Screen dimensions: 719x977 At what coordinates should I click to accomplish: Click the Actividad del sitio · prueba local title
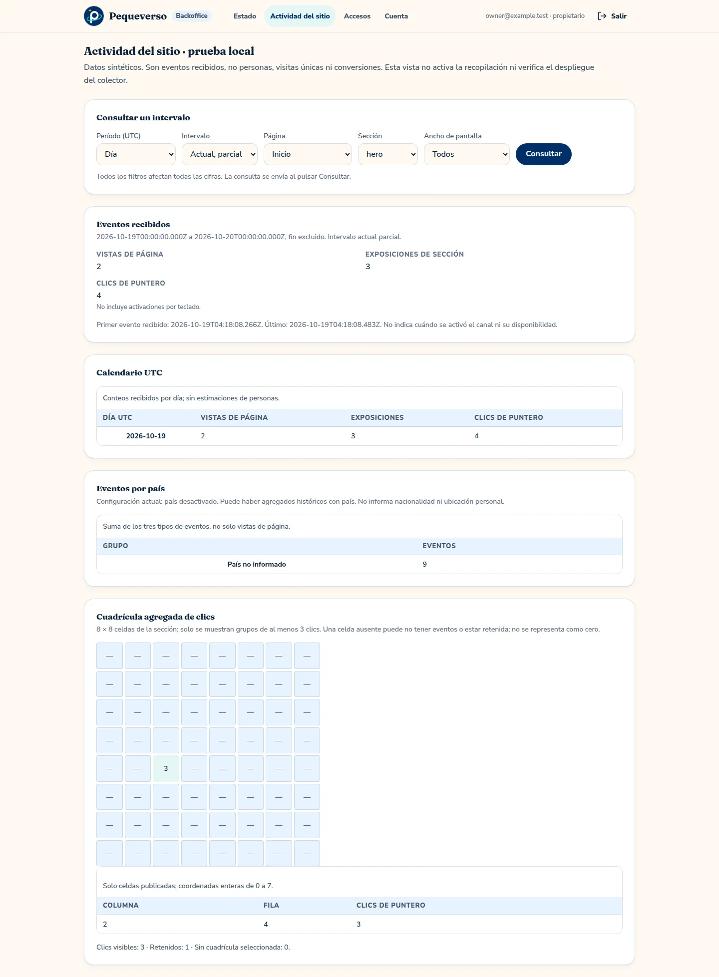169,51
